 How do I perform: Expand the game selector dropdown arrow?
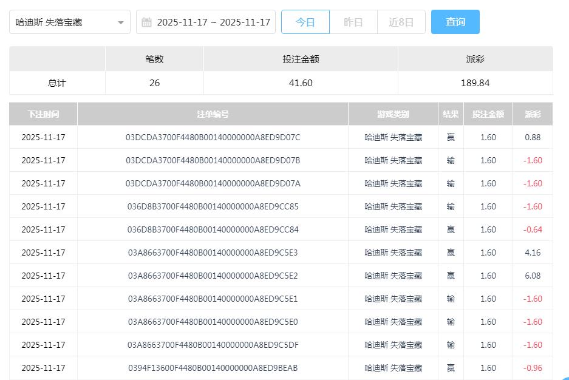[x=121, y=21]
